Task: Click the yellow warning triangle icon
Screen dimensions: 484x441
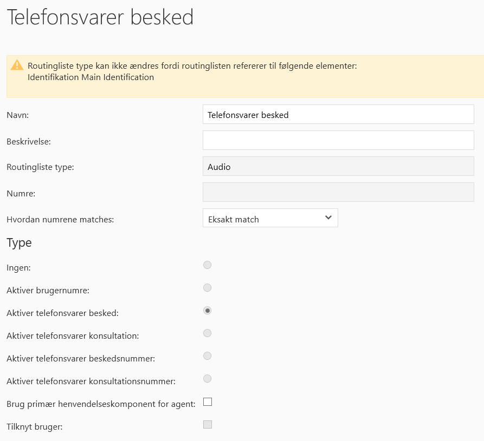Action: [x=17, y=65]
